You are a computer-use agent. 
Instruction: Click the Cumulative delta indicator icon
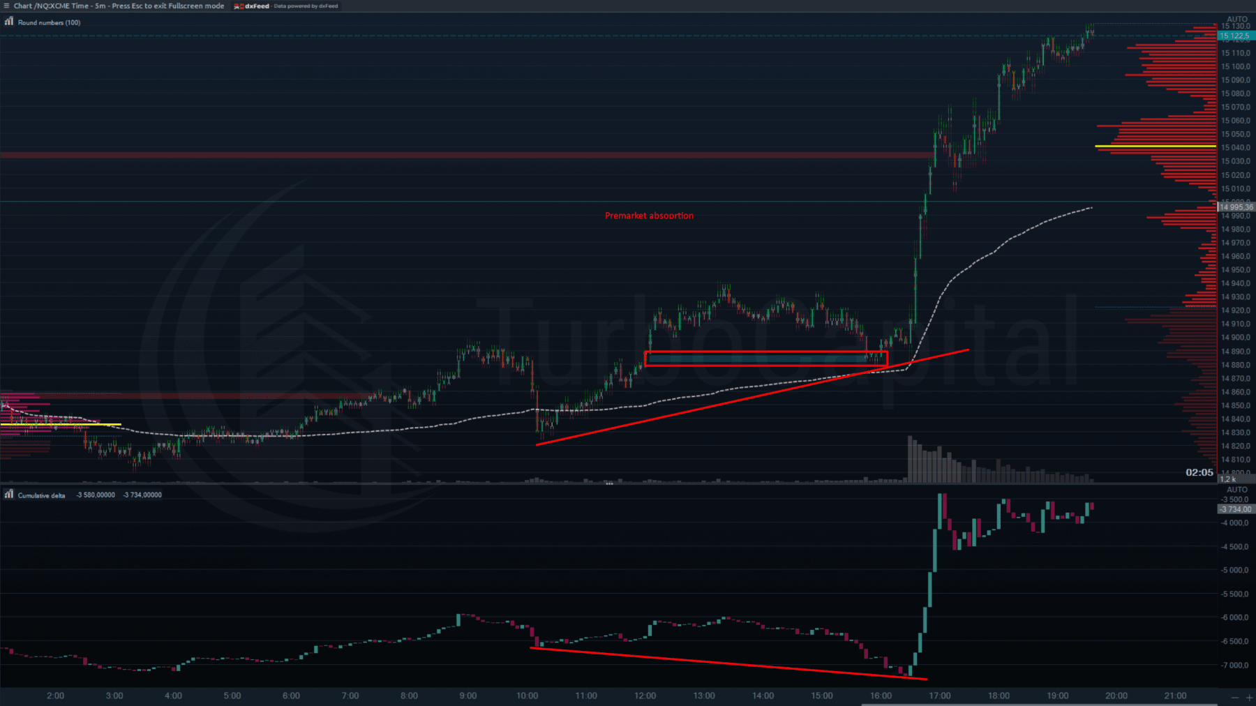click(8, 494)
